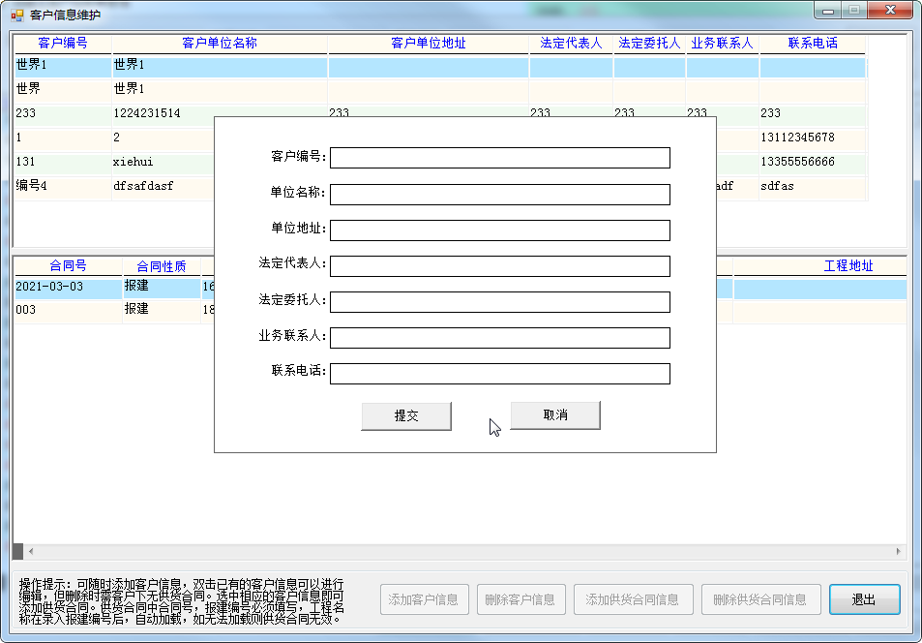
Task: Click the 联系电话 column header
Action: click(x=813, y=44)
